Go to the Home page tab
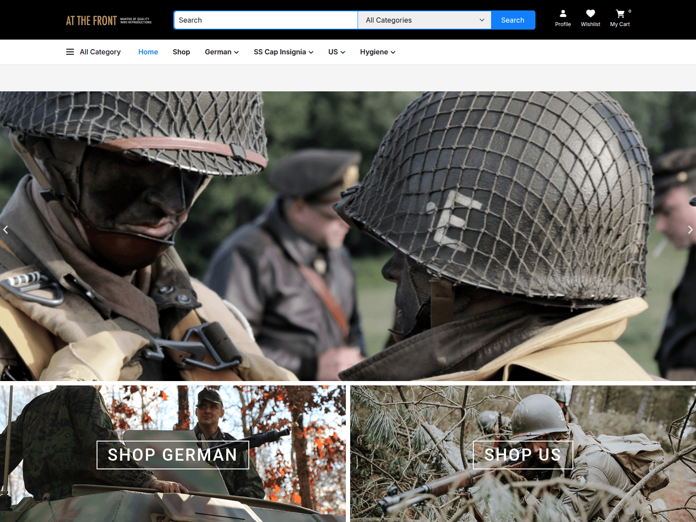Screen dimensions: 696x522 coord(148,52)
